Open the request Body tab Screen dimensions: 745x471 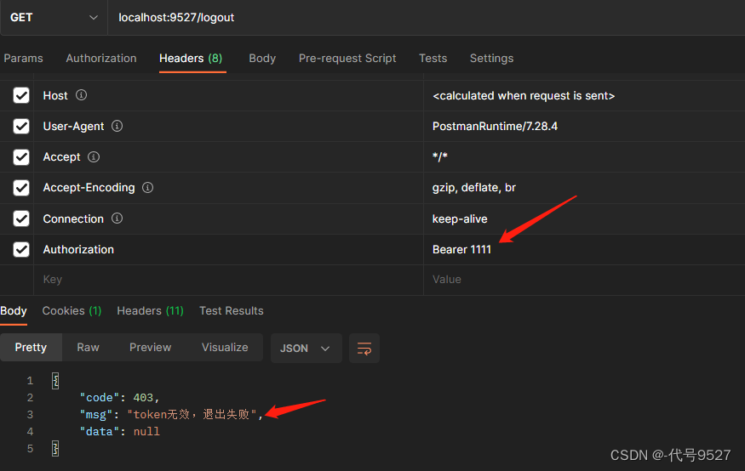click(262, 59)
